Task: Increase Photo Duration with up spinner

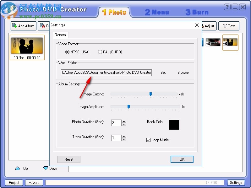Action: [x=124, y=121]
